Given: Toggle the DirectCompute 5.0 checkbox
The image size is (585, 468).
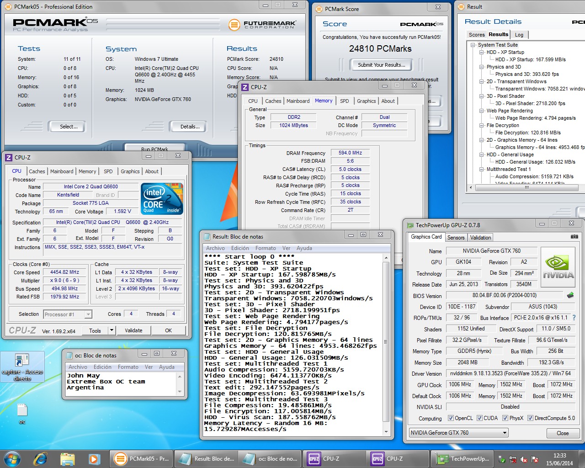Looking at the screenshot, I should point(530,418).
